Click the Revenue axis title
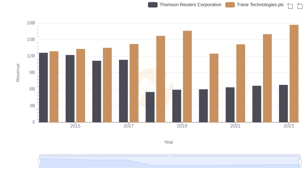Viewport: 307px width, 177px height. pyautogui.click(x=18, y=73)
